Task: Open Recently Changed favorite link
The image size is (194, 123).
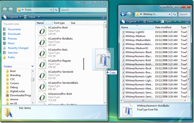Action: (x=18, y=48)
